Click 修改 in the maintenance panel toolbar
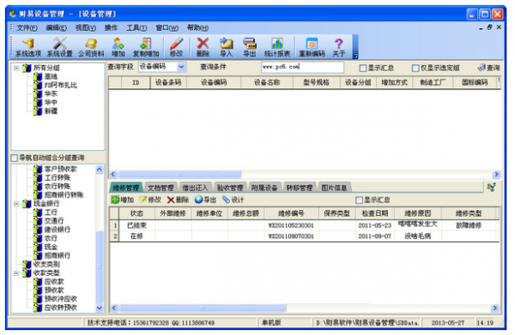 click(150, 200)
